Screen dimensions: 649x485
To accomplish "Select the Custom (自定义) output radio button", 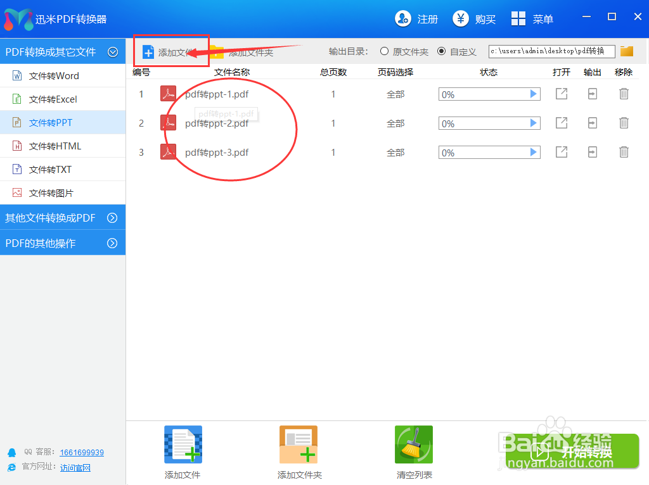I will click(442, 51).
